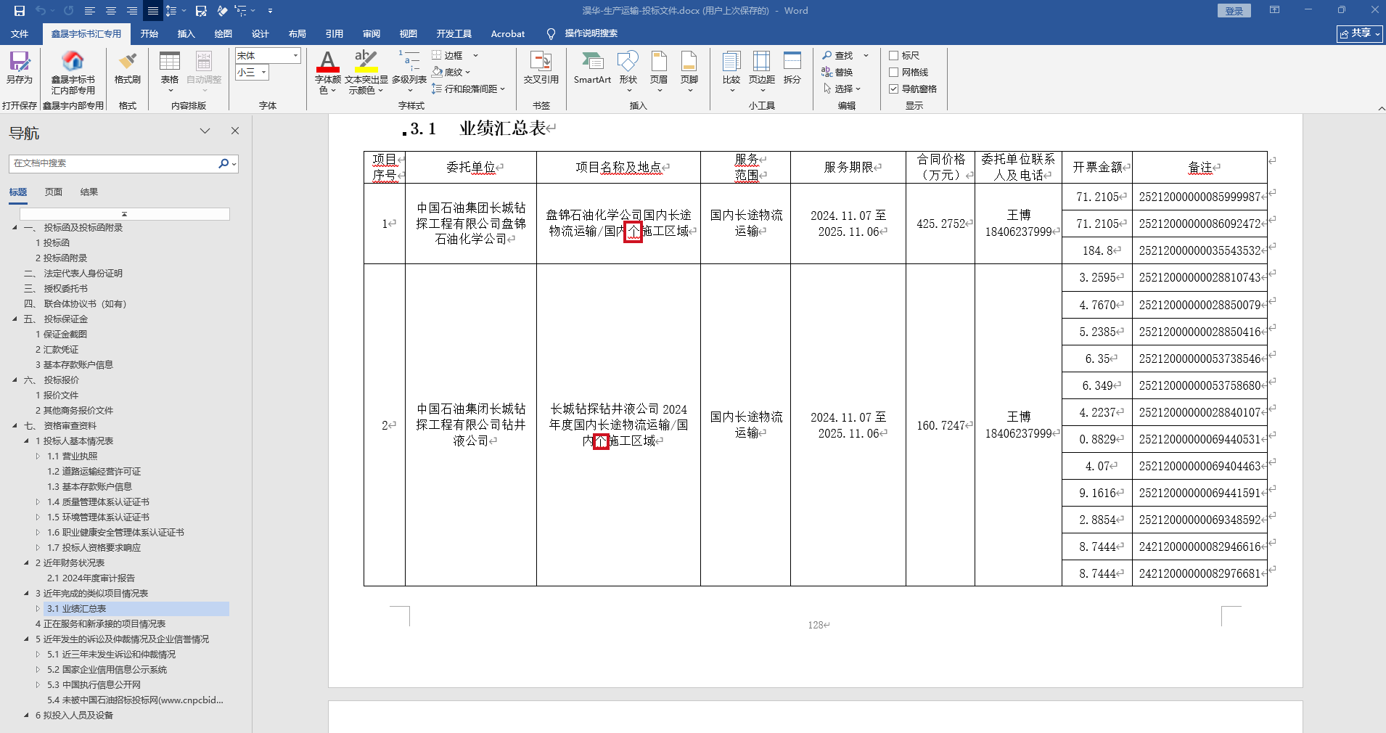The width and height of the screenshot is (1386, 733).
Task: Switch to the 审阅 review tab
Action: click(x=372, y=33)
